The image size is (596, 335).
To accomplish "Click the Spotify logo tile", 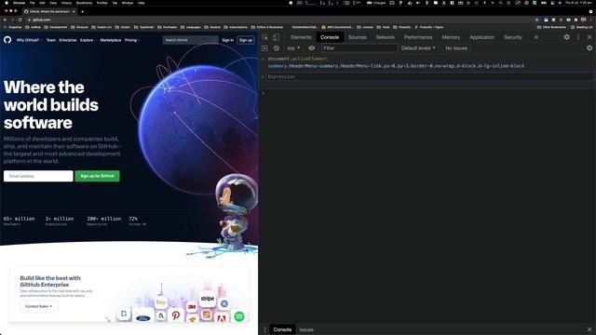I will click(239, 316).
